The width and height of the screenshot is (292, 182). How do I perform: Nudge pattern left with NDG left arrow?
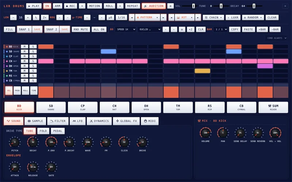(x=59, y=17)
